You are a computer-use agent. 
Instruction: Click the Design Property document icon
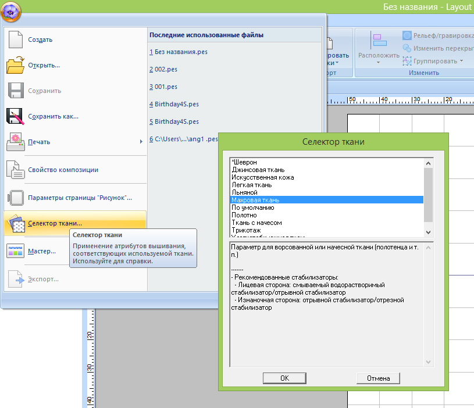[16, 170]
